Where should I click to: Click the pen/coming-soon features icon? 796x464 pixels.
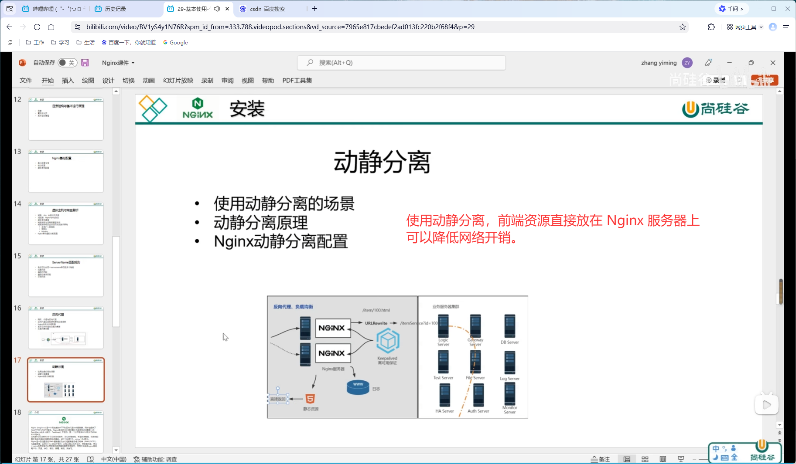[708, 63]
